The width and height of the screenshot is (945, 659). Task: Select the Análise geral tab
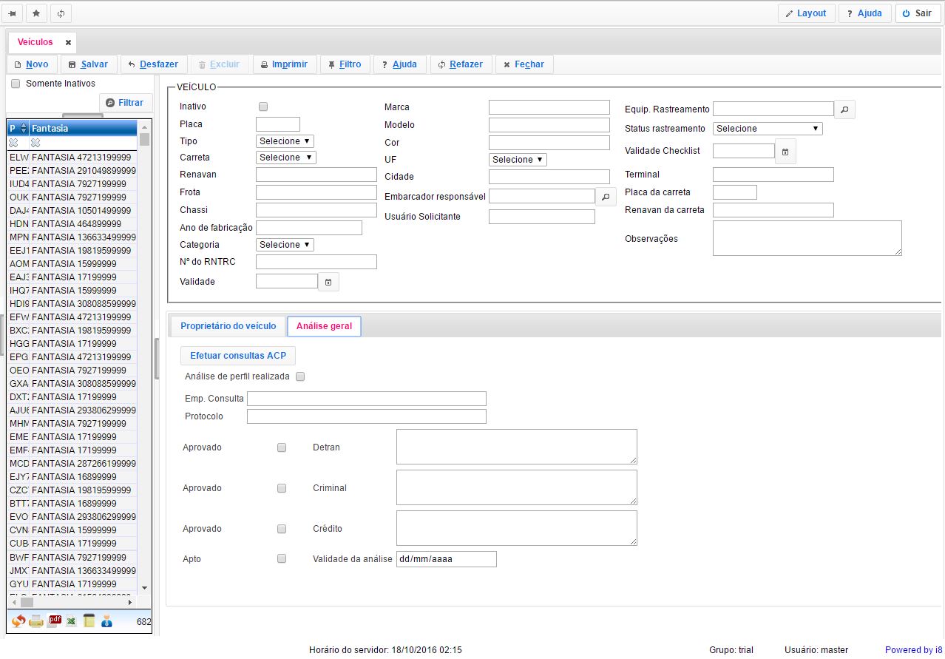coord(324,326)
